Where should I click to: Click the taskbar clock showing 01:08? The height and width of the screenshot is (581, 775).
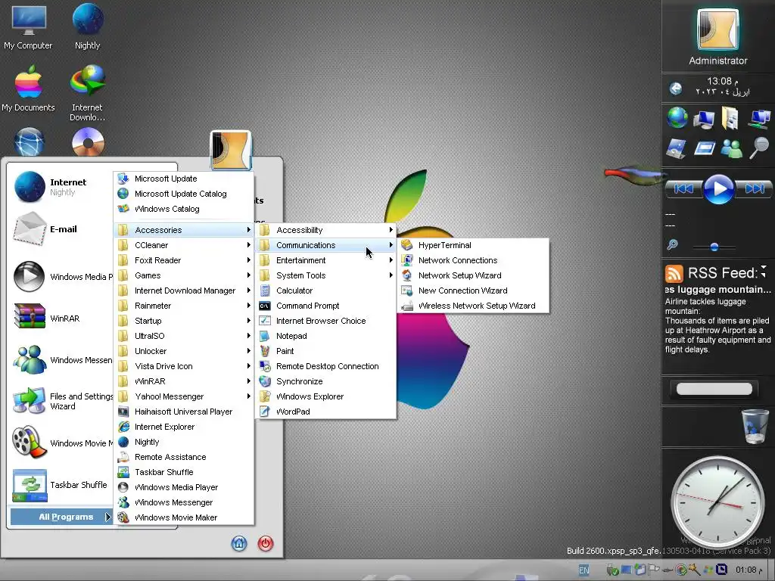[x=749, y=570]
